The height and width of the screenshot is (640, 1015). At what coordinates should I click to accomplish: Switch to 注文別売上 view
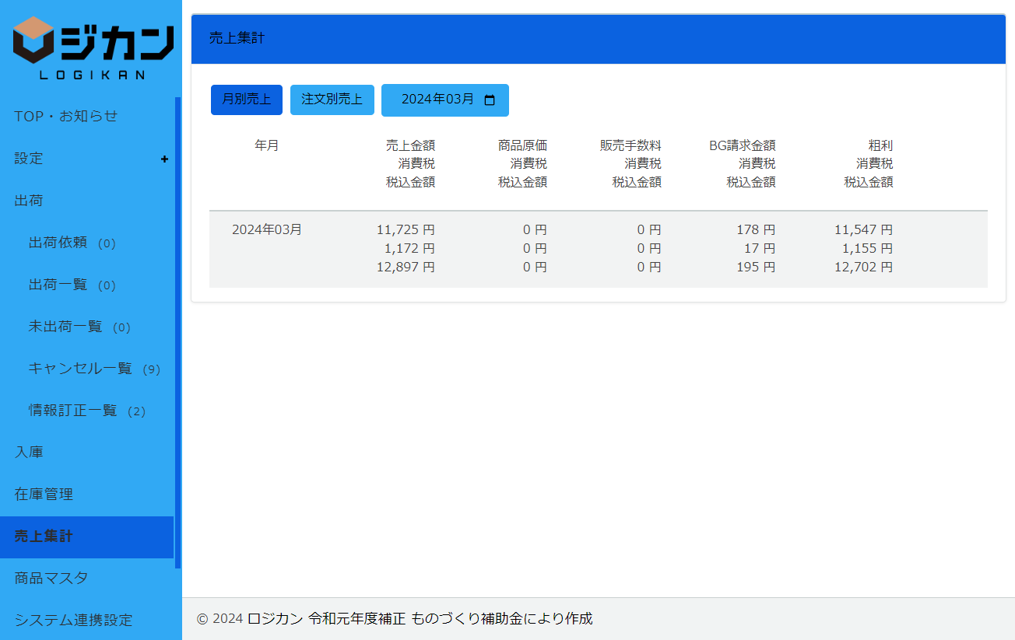[x=332, y=100]
